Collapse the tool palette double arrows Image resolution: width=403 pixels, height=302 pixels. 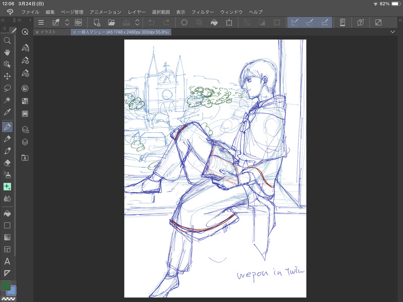[3, 20]
